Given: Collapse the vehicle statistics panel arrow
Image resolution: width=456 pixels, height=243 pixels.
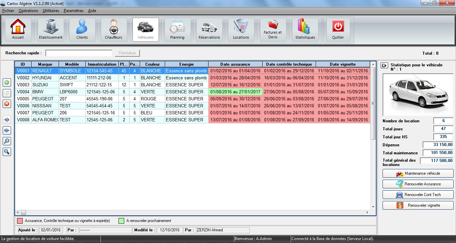Looking at the screenshot, I should coord(384,65).
